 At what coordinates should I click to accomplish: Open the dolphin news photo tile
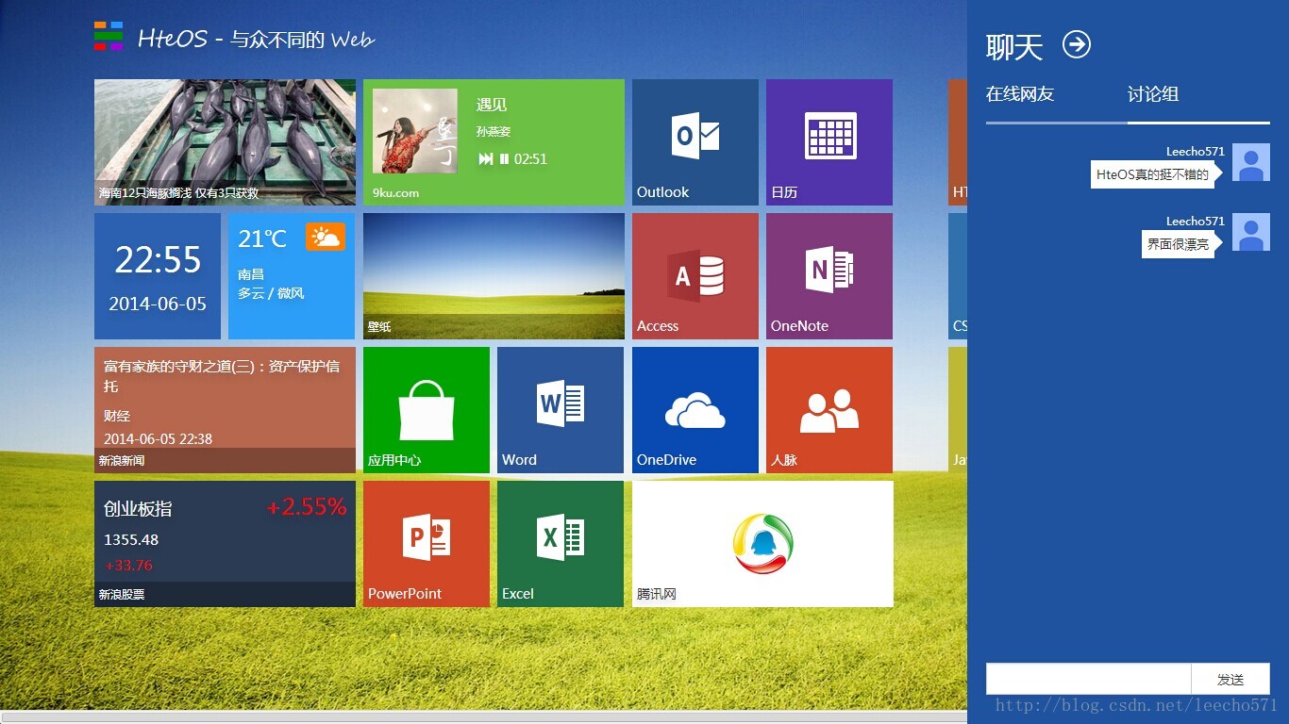(225, 142)
